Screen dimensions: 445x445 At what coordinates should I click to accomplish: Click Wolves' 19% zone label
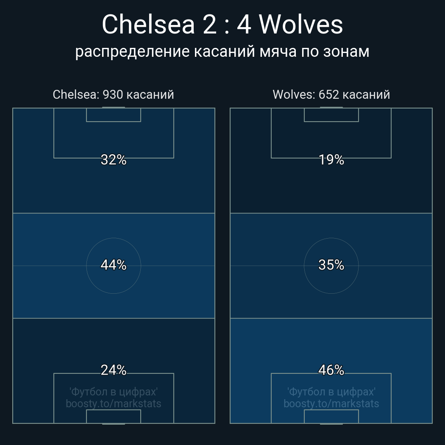point(331,160)
